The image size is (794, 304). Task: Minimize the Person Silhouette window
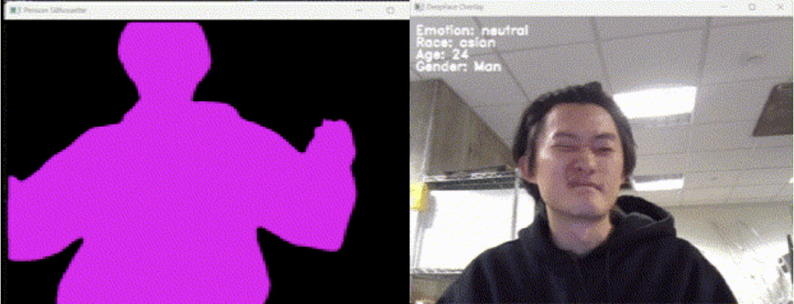(x=359, y=10)
